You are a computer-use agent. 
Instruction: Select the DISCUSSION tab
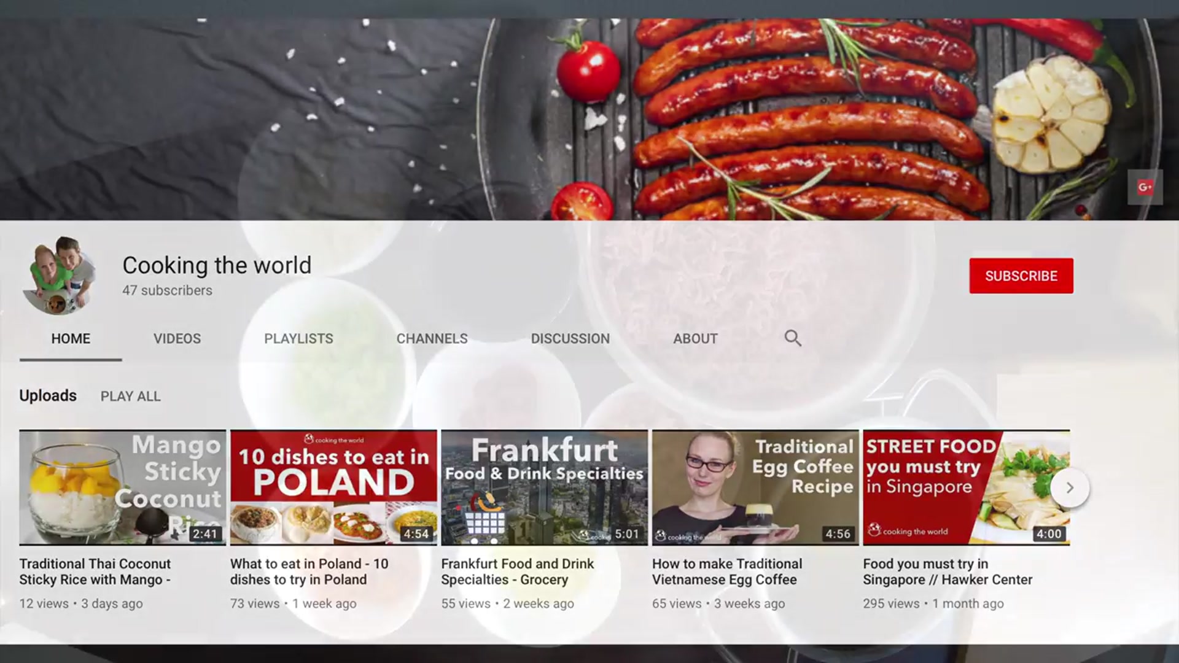click(570, 339)
